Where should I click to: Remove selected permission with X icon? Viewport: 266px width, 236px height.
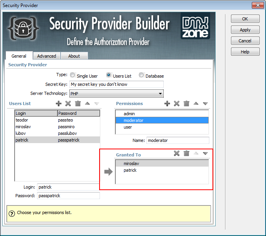click(177, 103)
